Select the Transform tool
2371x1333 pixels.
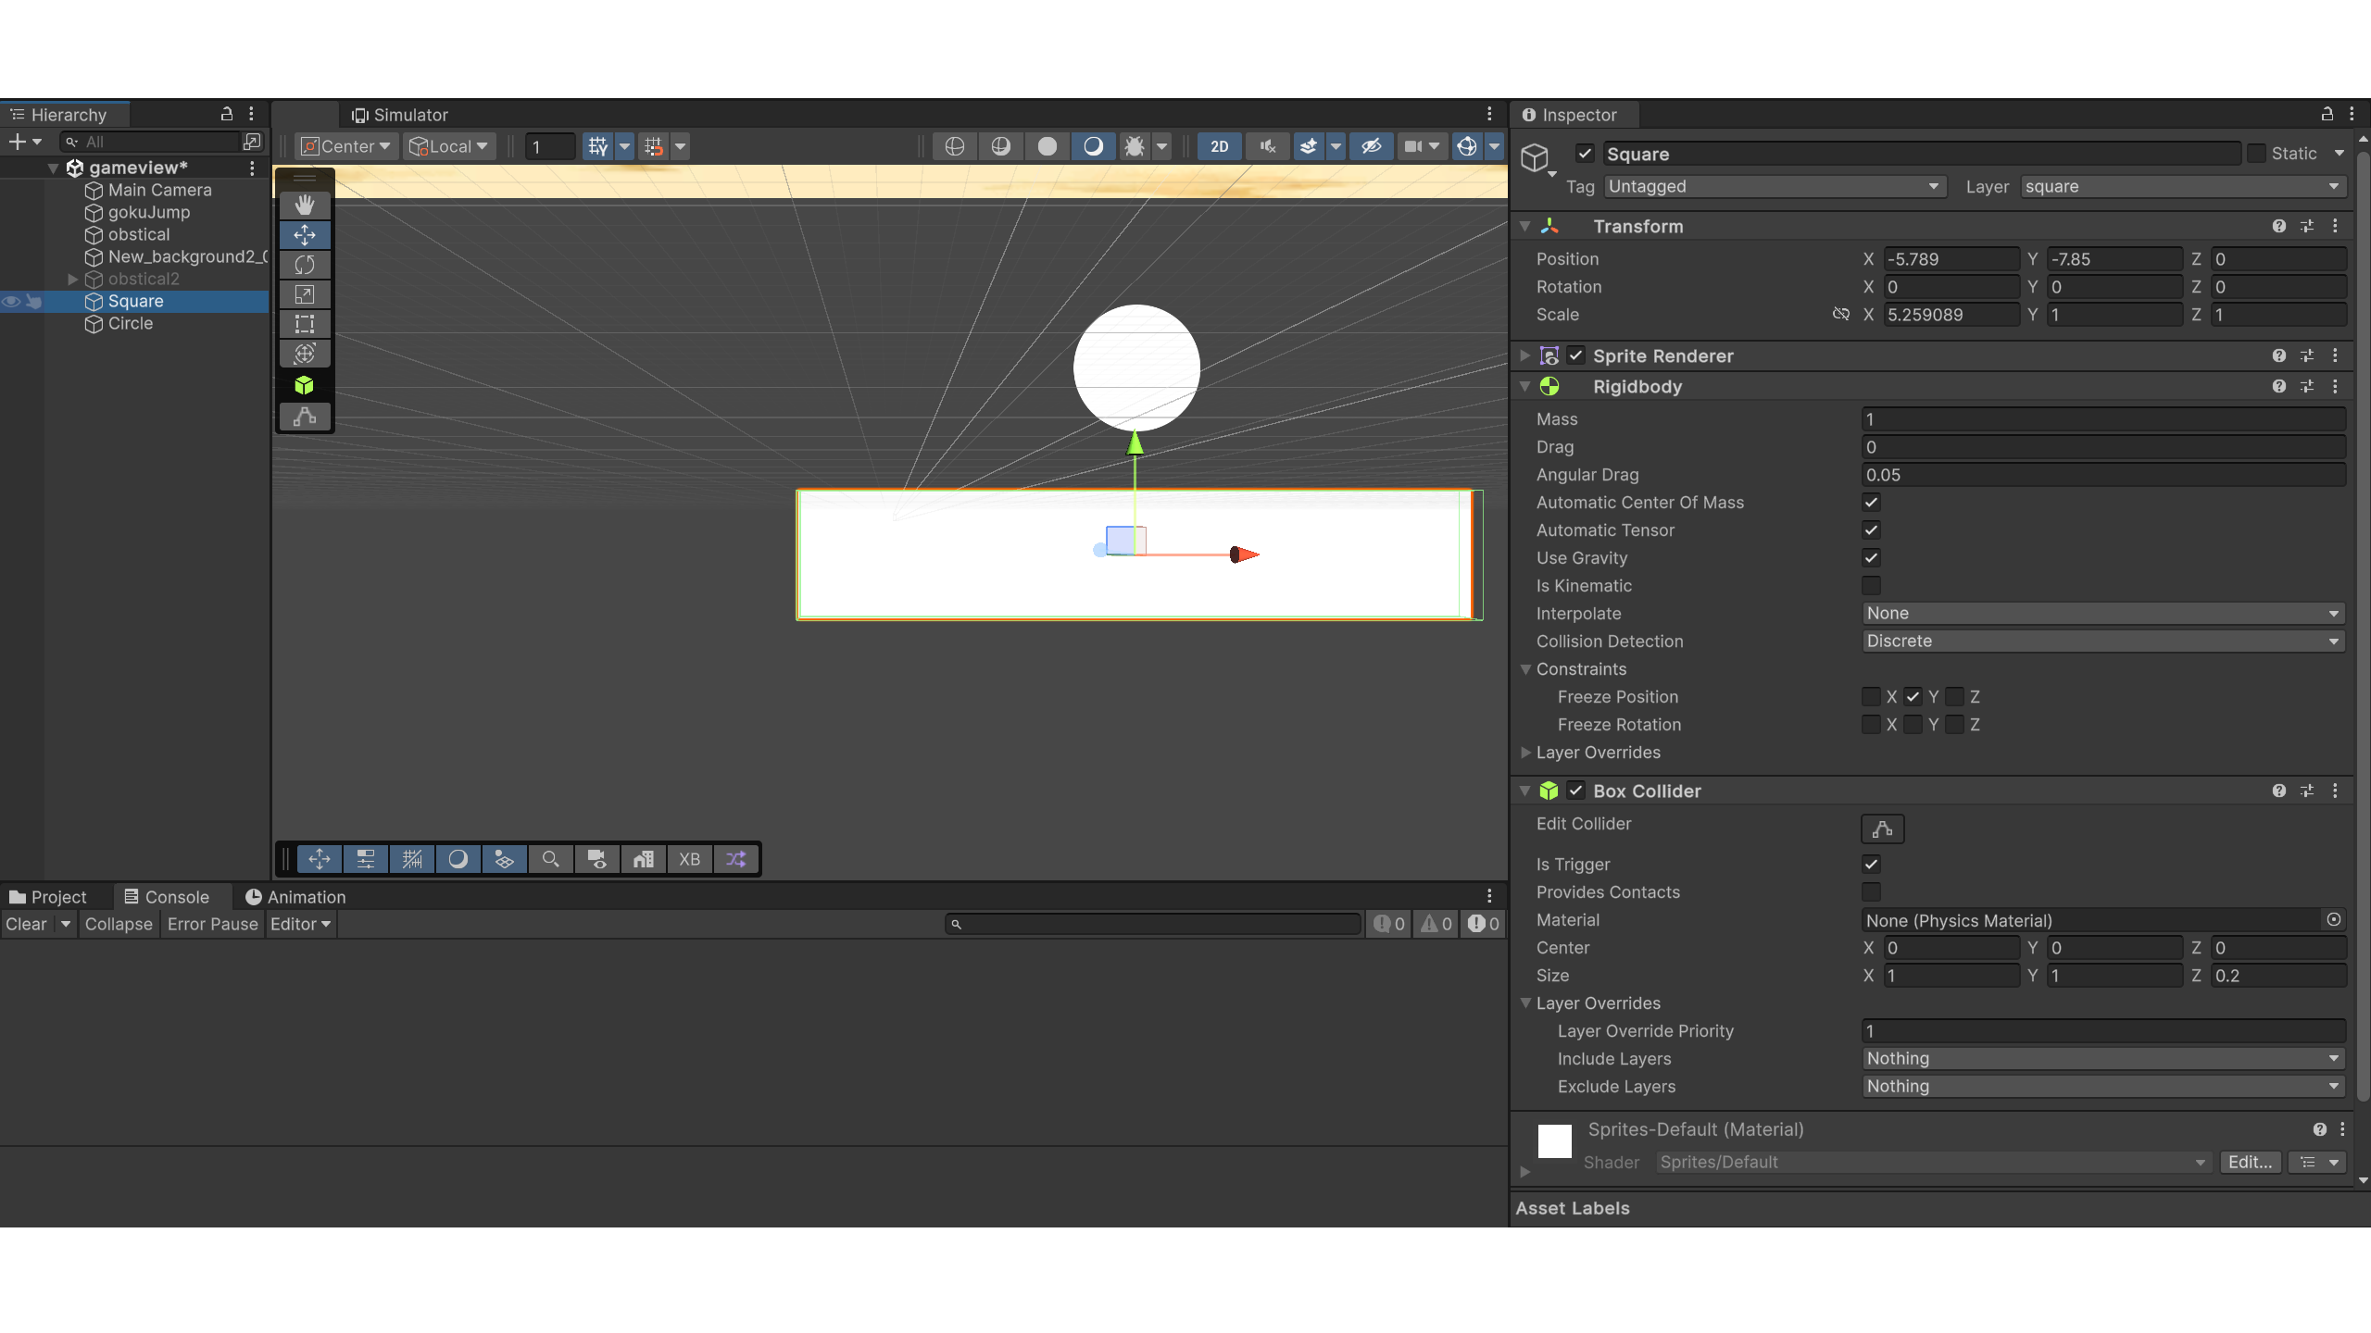click(305, 354)
